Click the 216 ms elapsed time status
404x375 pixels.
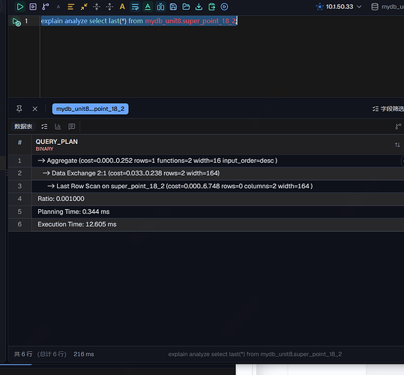tap(84, 354)
